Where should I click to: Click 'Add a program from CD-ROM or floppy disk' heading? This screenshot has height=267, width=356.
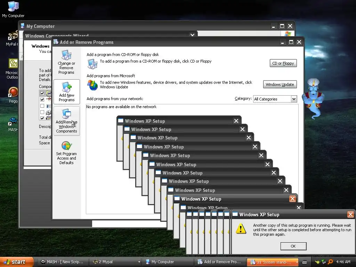coord(123,55)
